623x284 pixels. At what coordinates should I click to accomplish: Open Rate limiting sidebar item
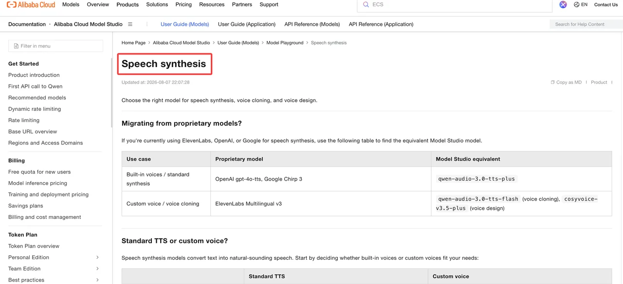pos(24,120)
